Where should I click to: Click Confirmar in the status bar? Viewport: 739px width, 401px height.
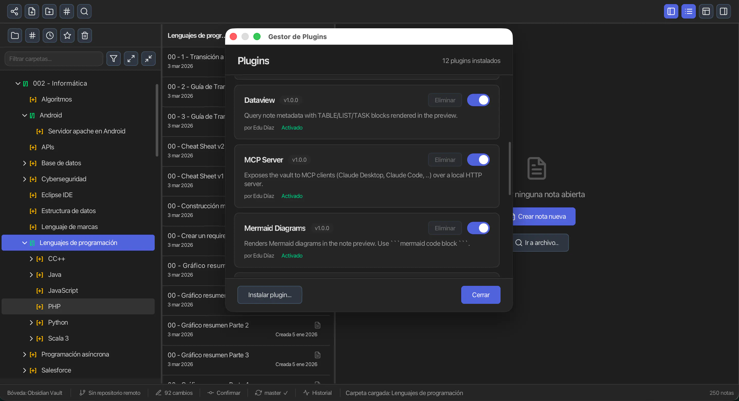tap(224, 393)
